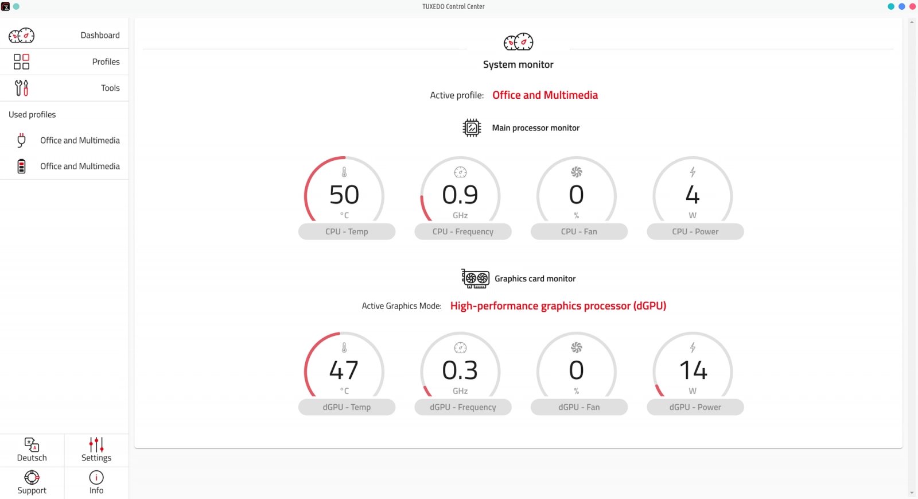Click the Deutsch language translation icon

coord(32,444)
